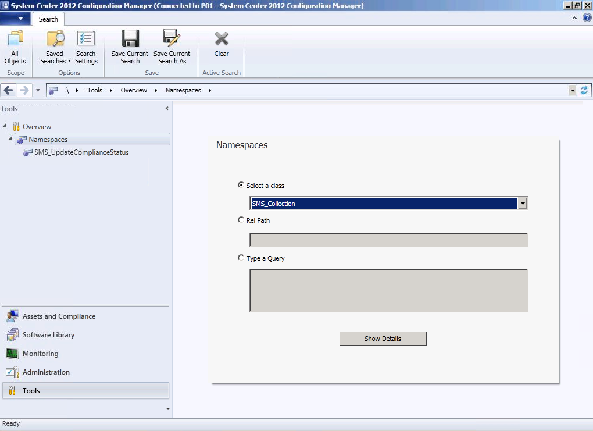Screen dimensions: 593x431
Task: Open Assets and Compliance workspace
Action: 85,316
